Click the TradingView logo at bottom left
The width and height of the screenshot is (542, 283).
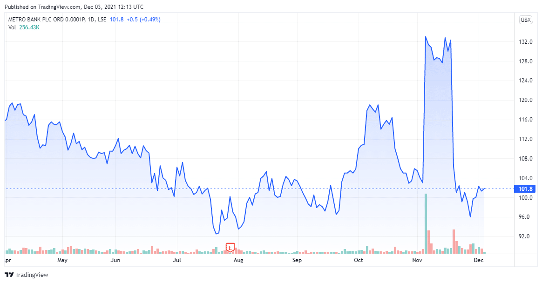(27, 275)
